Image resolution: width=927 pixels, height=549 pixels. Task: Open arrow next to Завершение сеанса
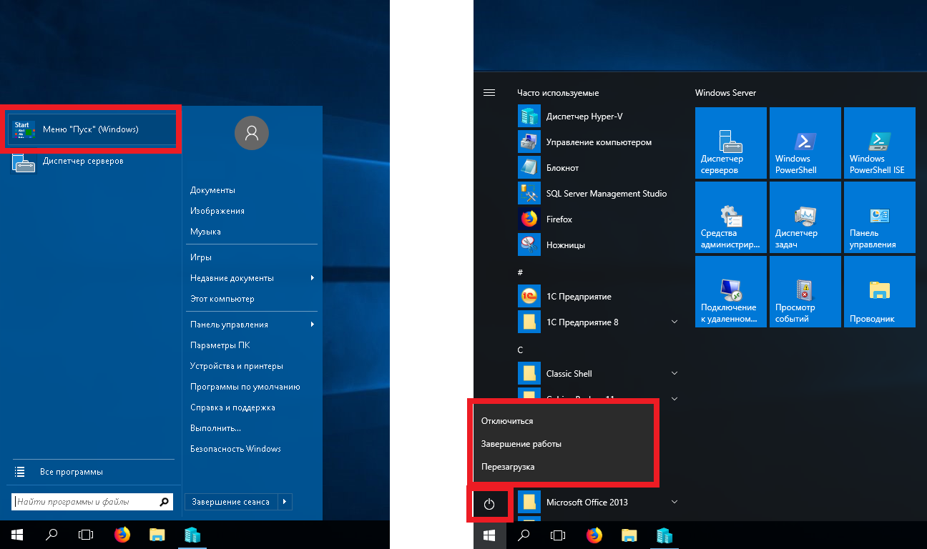coord(285,502)
